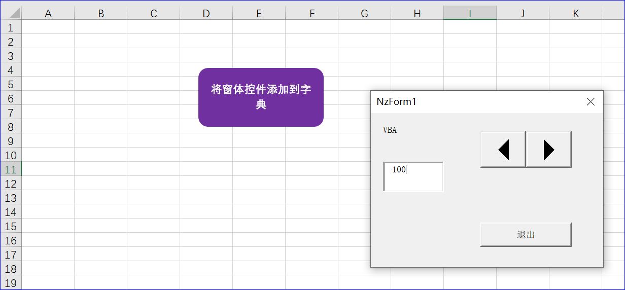Select row 3 header
Image resolution: width=625 pixels, height=290 pixels.
pyautogui.click(x=11, y=55)
